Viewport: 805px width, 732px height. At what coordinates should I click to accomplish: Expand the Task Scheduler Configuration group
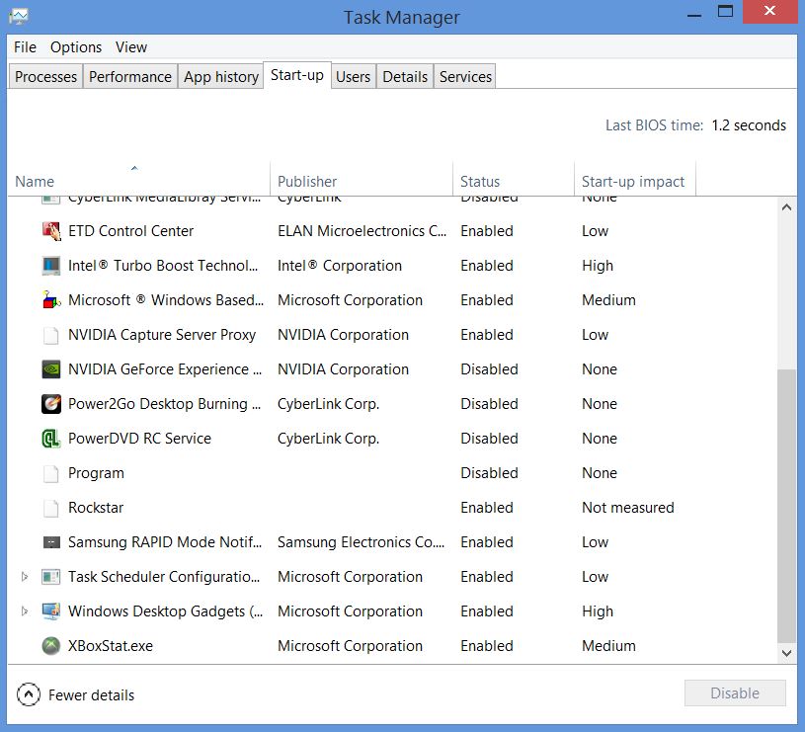point(24,577)
